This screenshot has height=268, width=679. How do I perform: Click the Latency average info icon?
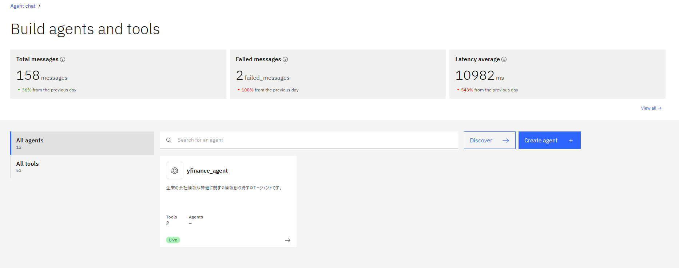504,59
